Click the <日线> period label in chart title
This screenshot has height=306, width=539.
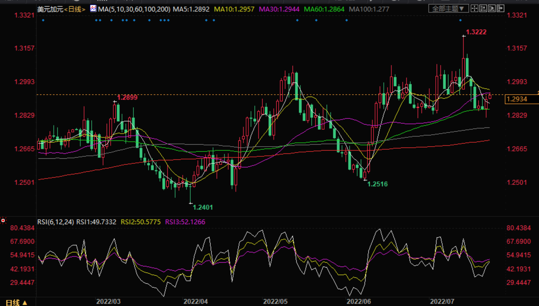point(74,9)
